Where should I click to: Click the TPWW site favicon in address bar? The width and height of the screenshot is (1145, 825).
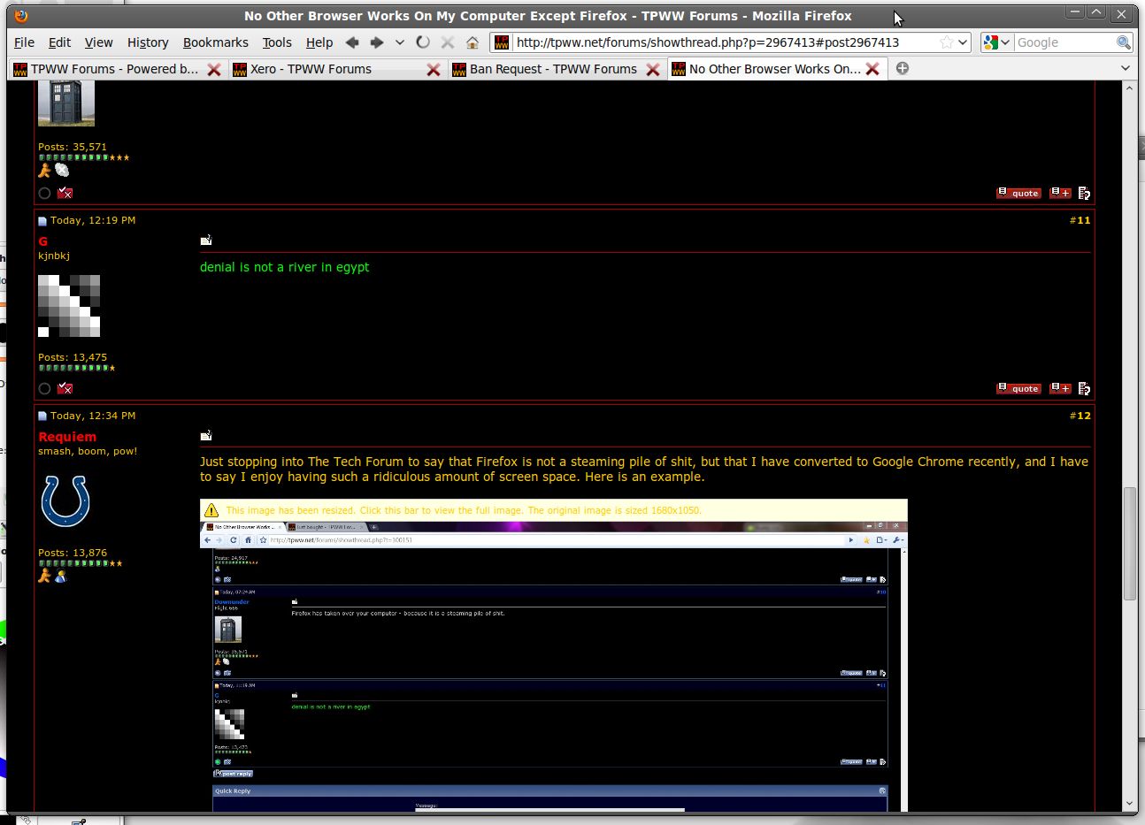(502, 42)
